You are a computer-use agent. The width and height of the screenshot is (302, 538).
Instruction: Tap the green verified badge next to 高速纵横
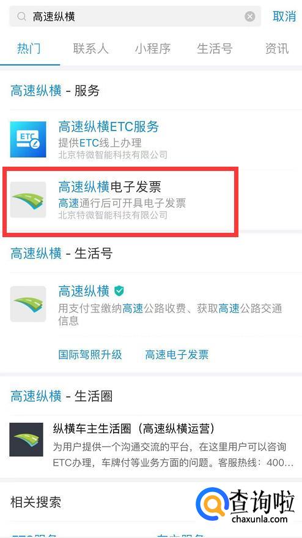[x=119, y=291]
